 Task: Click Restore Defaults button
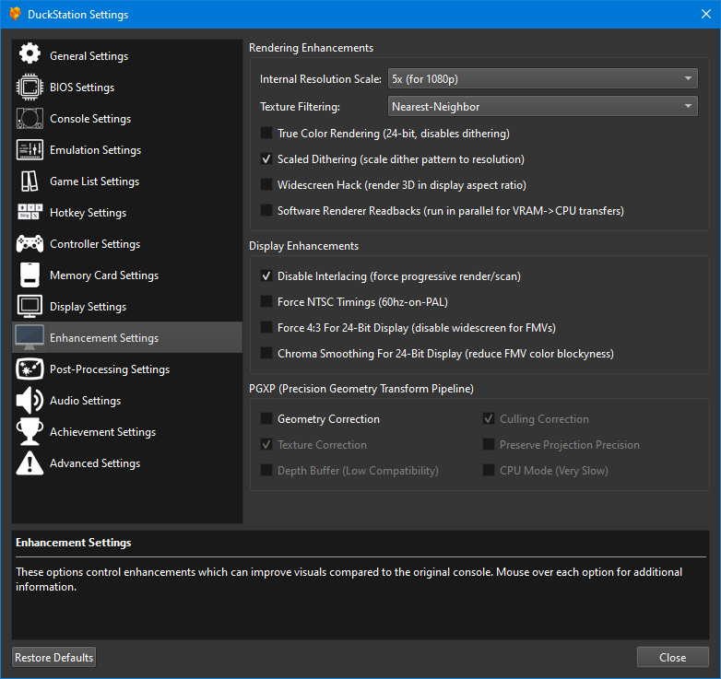tap(53, 657)
